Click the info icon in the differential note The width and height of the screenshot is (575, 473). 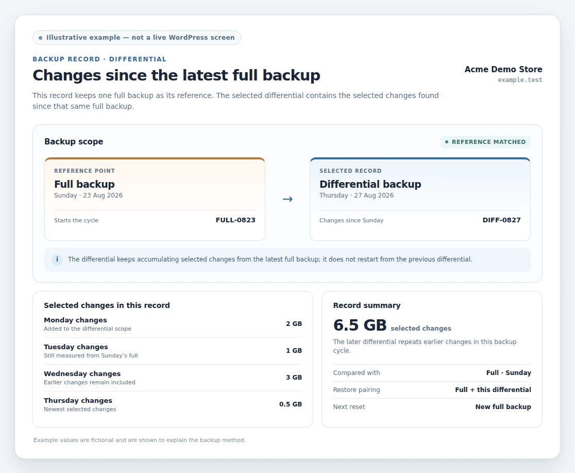click(x=57, y=259)
